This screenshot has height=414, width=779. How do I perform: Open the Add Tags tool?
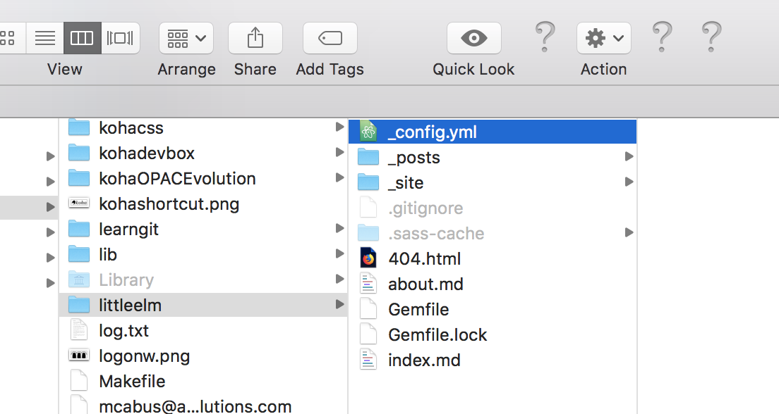coord(330,38)
